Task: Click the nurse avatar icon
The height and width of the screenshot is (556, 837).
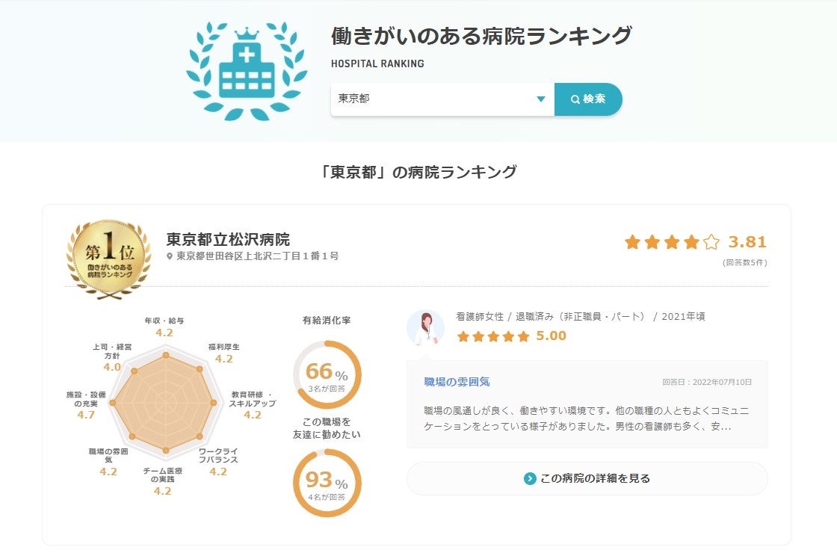Action: coord(425,327)
